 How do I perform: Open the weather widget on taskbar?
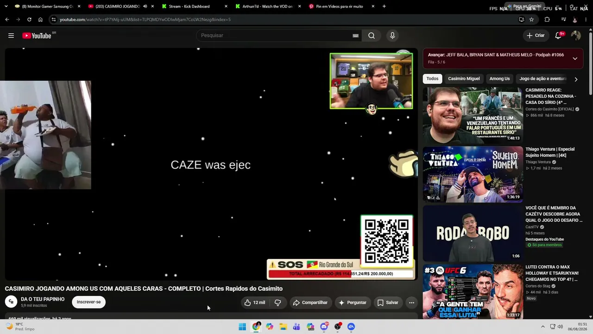pyautogui.click(x=21, y=327)
